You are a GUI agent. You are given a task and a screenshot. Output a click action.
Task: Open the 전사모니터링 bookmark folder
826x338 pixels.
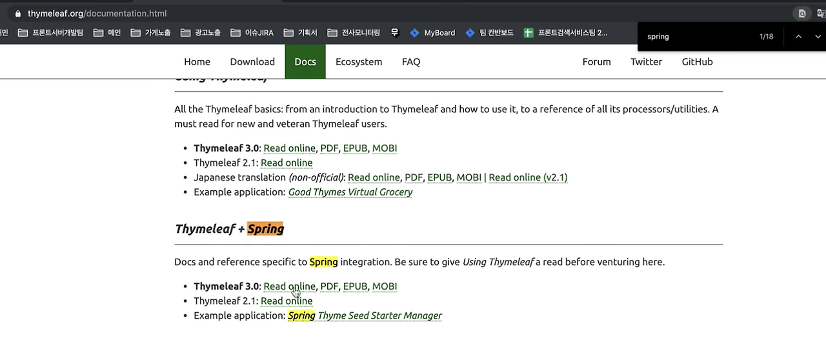[x=354, y=33]
